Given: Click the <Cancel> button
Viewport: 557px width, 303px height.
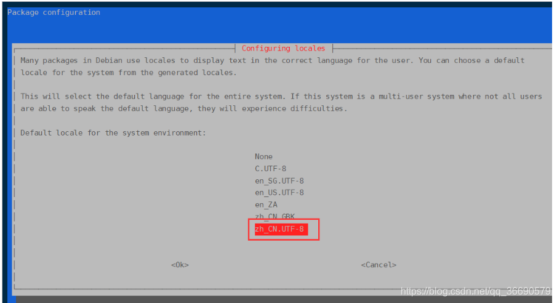Looking at the screenshot, I should (x=379, y=265).
